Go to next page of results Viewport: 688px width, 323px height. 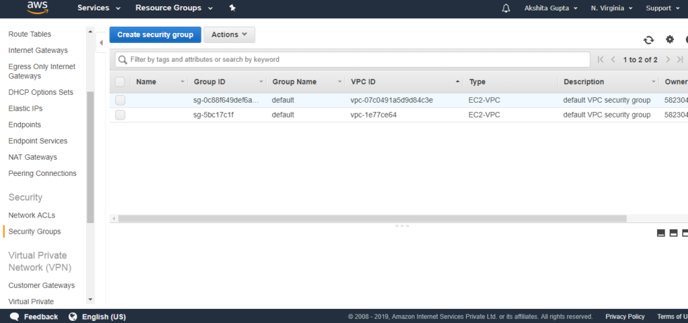pyautogui.click(x=668, y=60)
